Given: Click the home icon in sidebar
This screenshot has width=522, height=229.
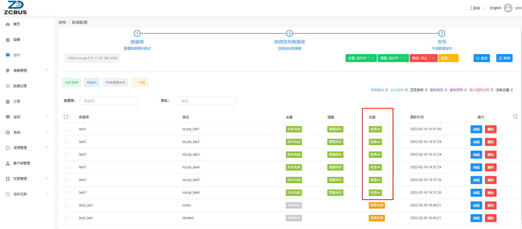Looking at the screenshot, I should coord(8,24).
